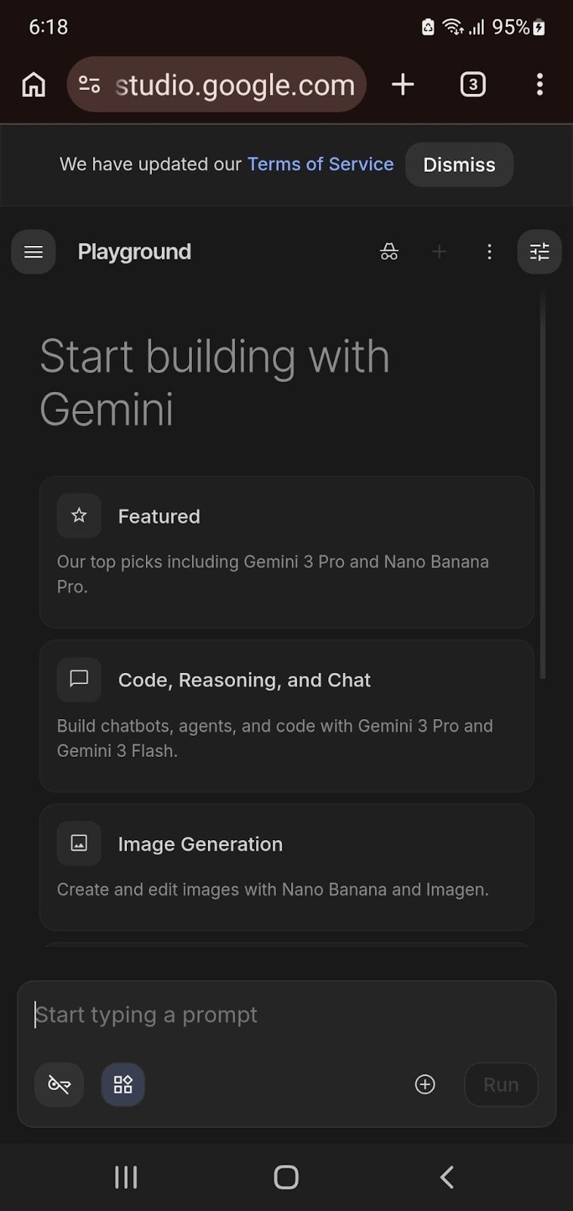
Task: Toggle the tools grid button in prompt box
Action: [123, 1085]
